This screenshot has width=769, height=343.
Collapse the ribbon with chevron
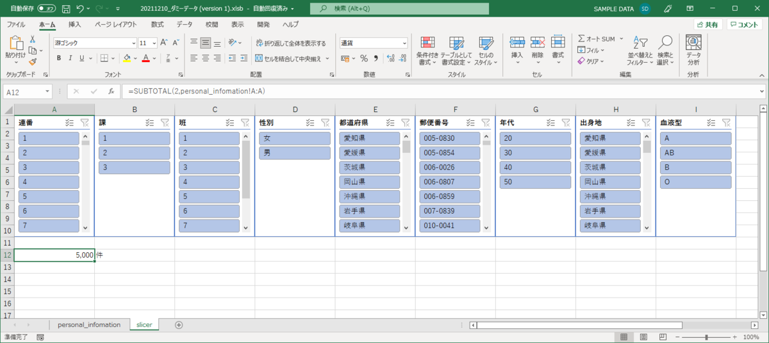pyautogui.click(x=762, y=75)
